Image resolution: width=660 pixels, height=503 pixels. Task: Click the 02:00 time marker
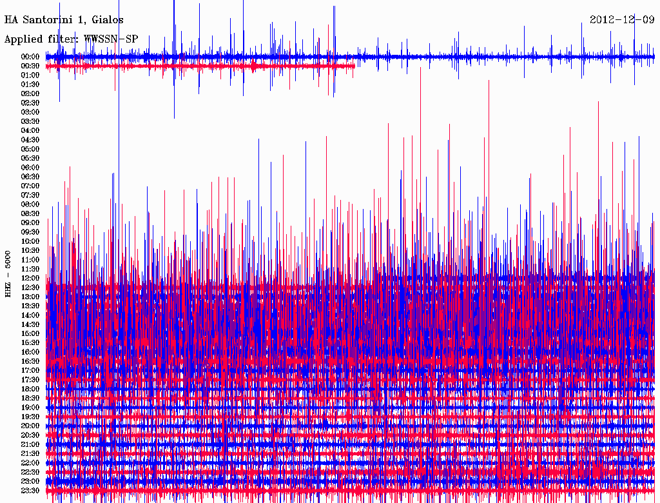(30, 94)
